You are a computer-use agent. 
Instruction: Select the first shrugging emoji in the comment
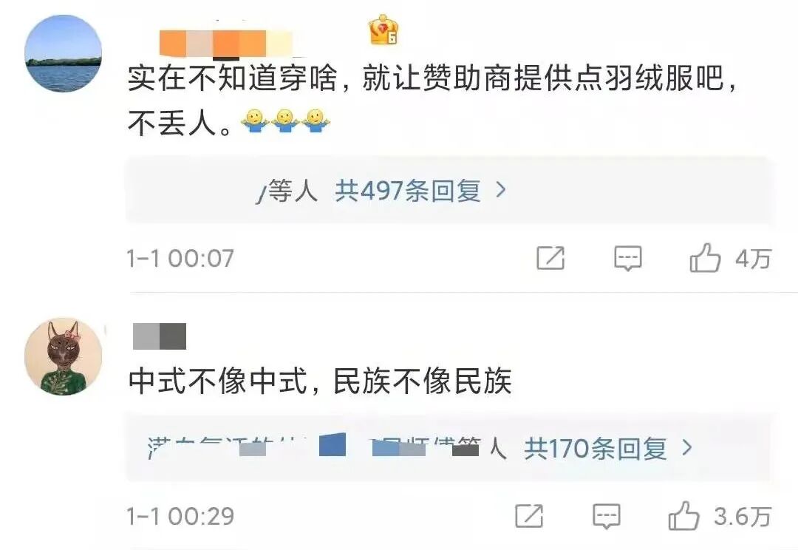pos(254,121)
